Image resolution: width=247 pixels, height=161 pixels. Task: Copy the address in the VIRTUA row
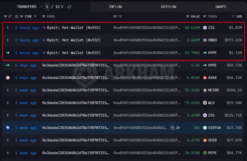[173, 127]
